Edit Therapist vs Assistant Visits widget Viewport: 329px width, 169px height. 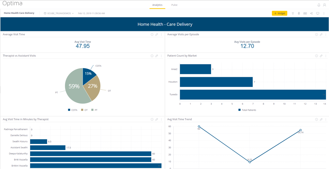tap(156, 56)
